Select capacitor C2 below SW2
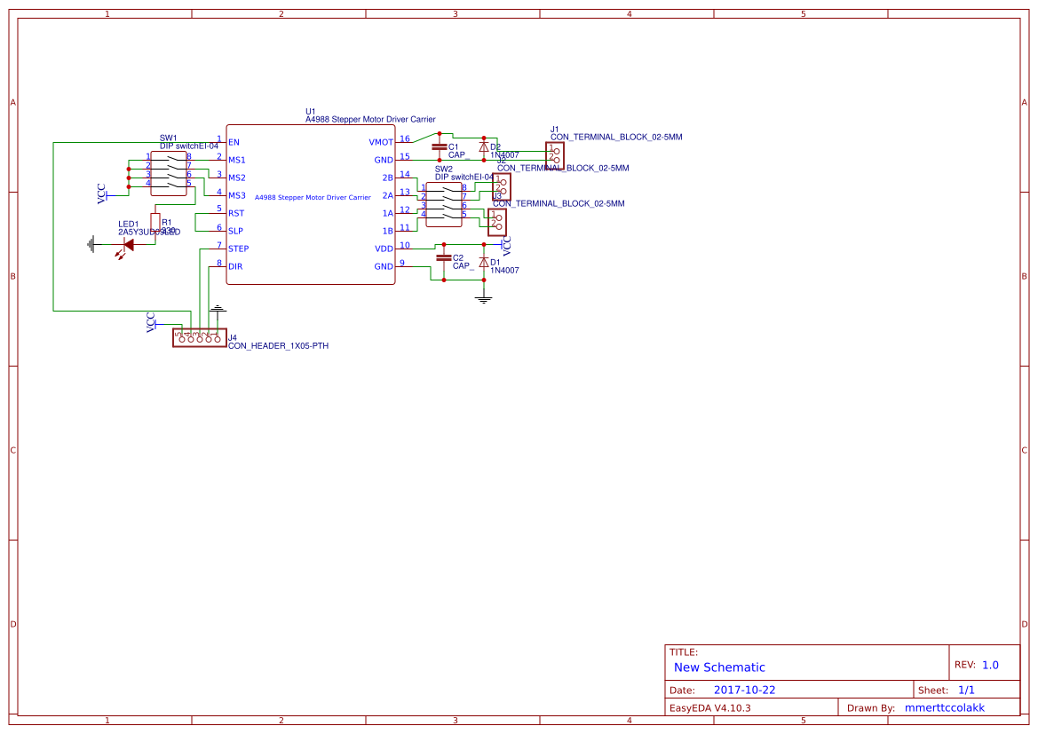The height and width of the screenshot is (734, 1038). click(443, 257)
